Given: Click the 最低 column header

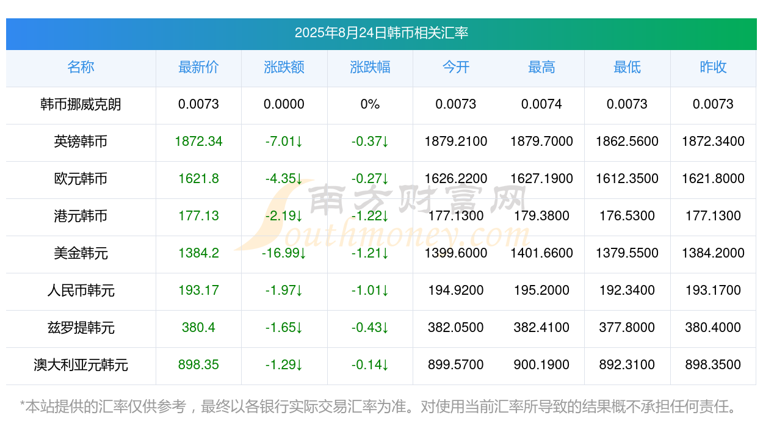Looking at the screenshot, I should [x=627, y=67].
